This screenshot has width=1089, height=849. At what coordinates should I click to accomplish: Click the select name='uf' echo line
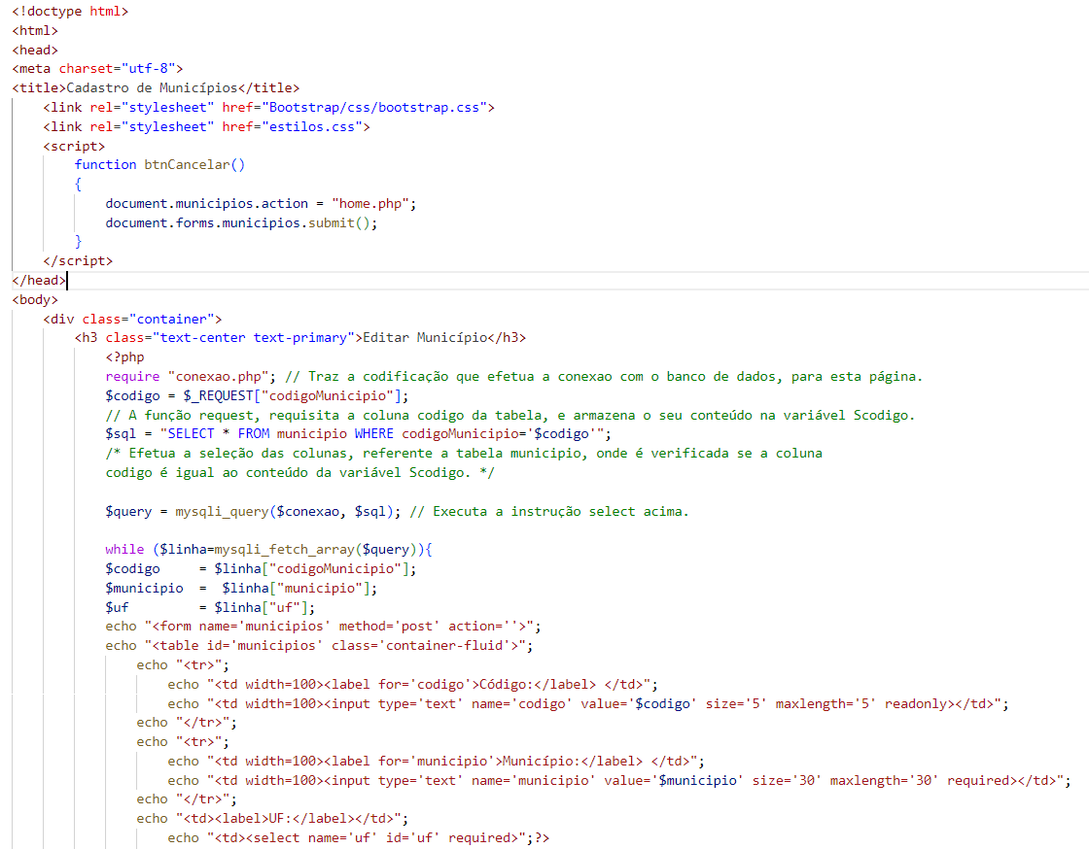(x=360, y=837)
